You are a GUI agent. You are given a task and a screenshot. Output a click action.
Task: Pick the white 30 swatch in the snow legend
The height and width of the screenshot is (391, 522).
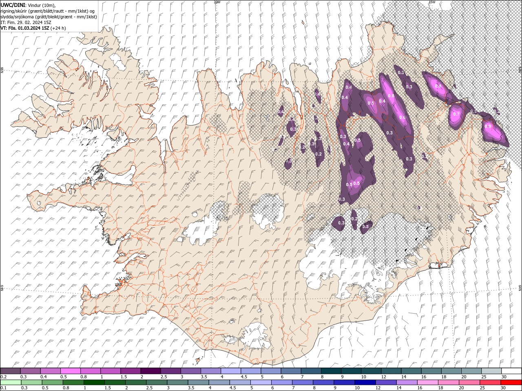pyautogui.click(x=511, y=371)
